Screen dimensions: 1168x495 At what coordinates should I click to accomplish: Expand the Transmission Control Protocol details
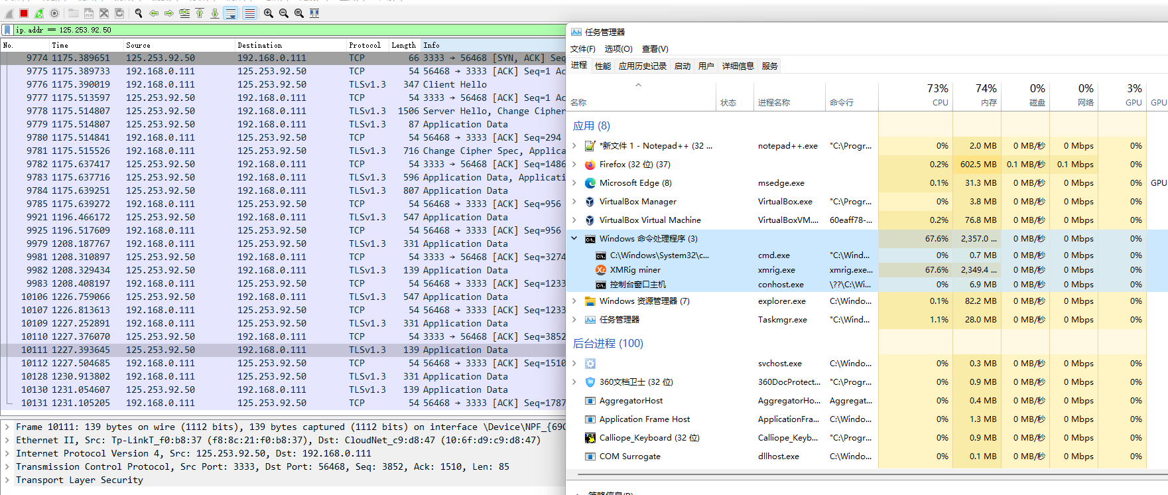[7, 467]
